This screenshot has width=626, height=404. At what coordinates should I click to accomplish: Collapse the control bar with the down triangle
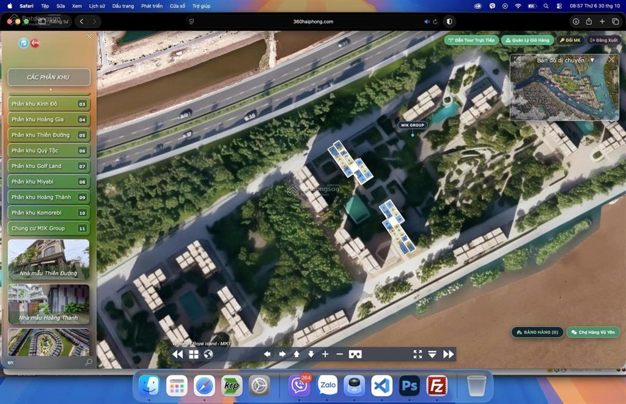(432, 354)
